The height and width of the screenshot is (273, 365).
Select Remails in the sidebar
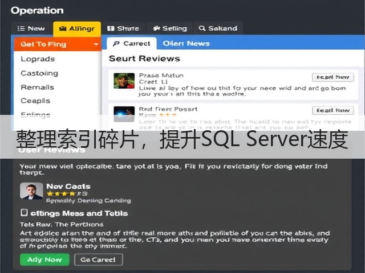pos(37,87)
